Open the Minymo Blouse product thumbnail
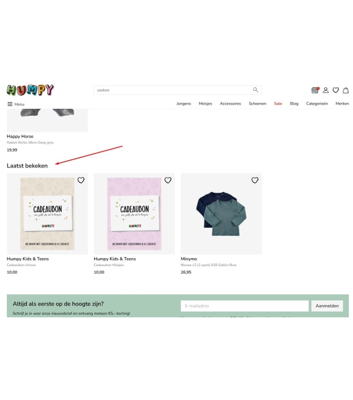This screenshot has width=353, height=400. click(221, 214)
